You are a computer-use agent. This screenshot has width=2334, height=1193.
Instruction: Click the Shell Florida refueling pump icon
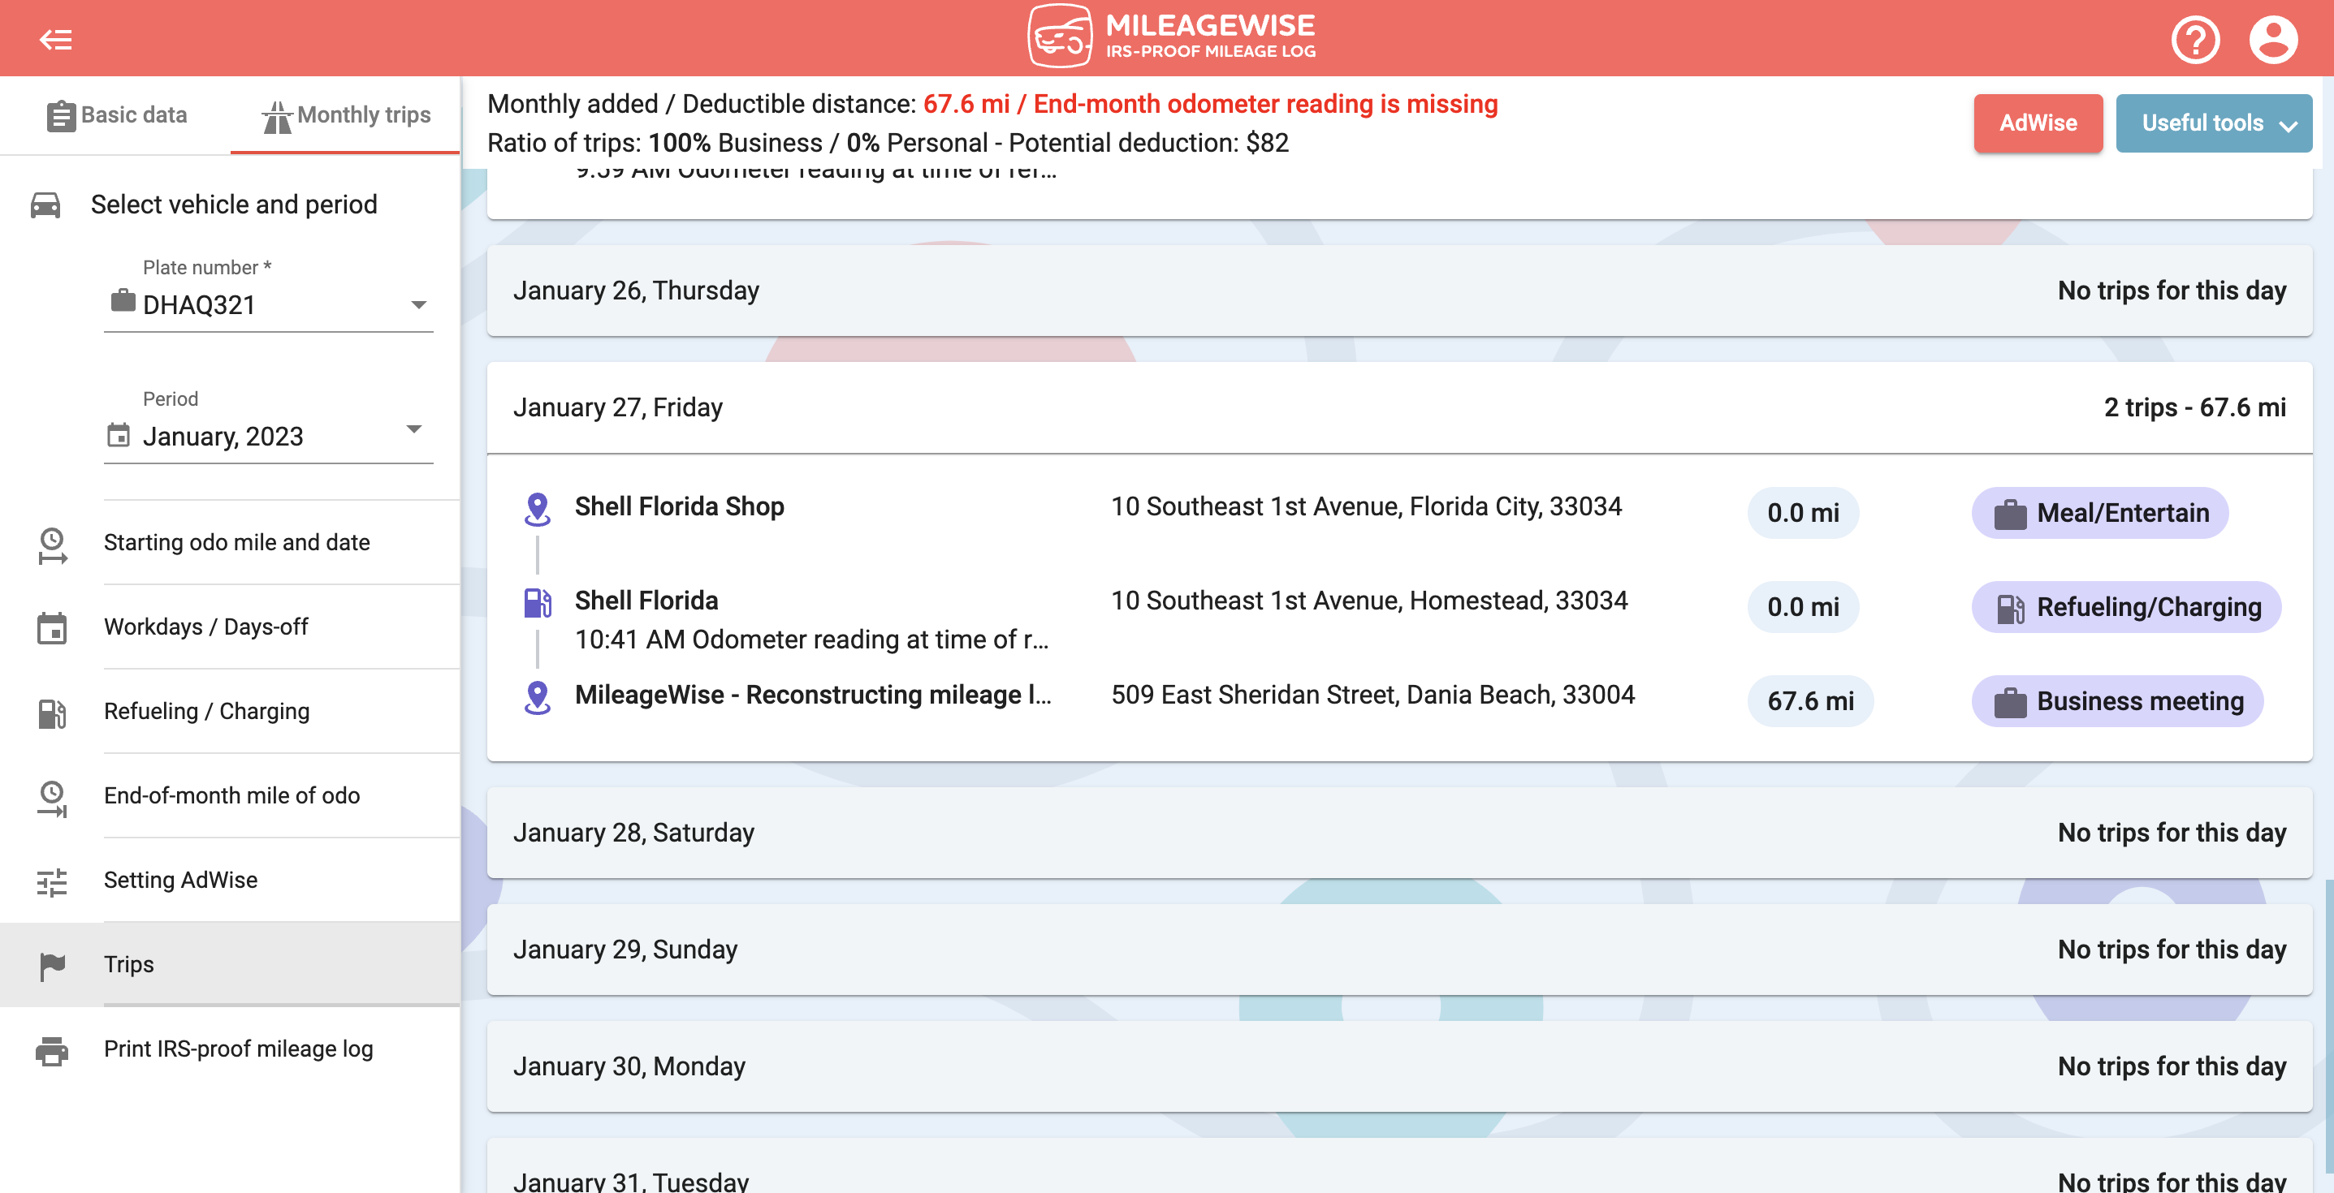pos(538,603)
